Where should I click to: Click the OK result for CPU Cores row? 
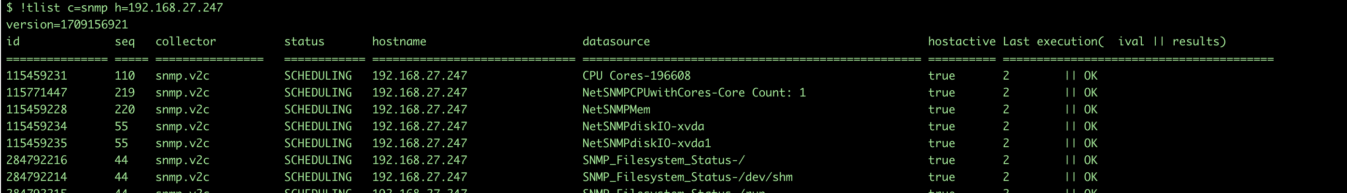(x=1090, y=76)
